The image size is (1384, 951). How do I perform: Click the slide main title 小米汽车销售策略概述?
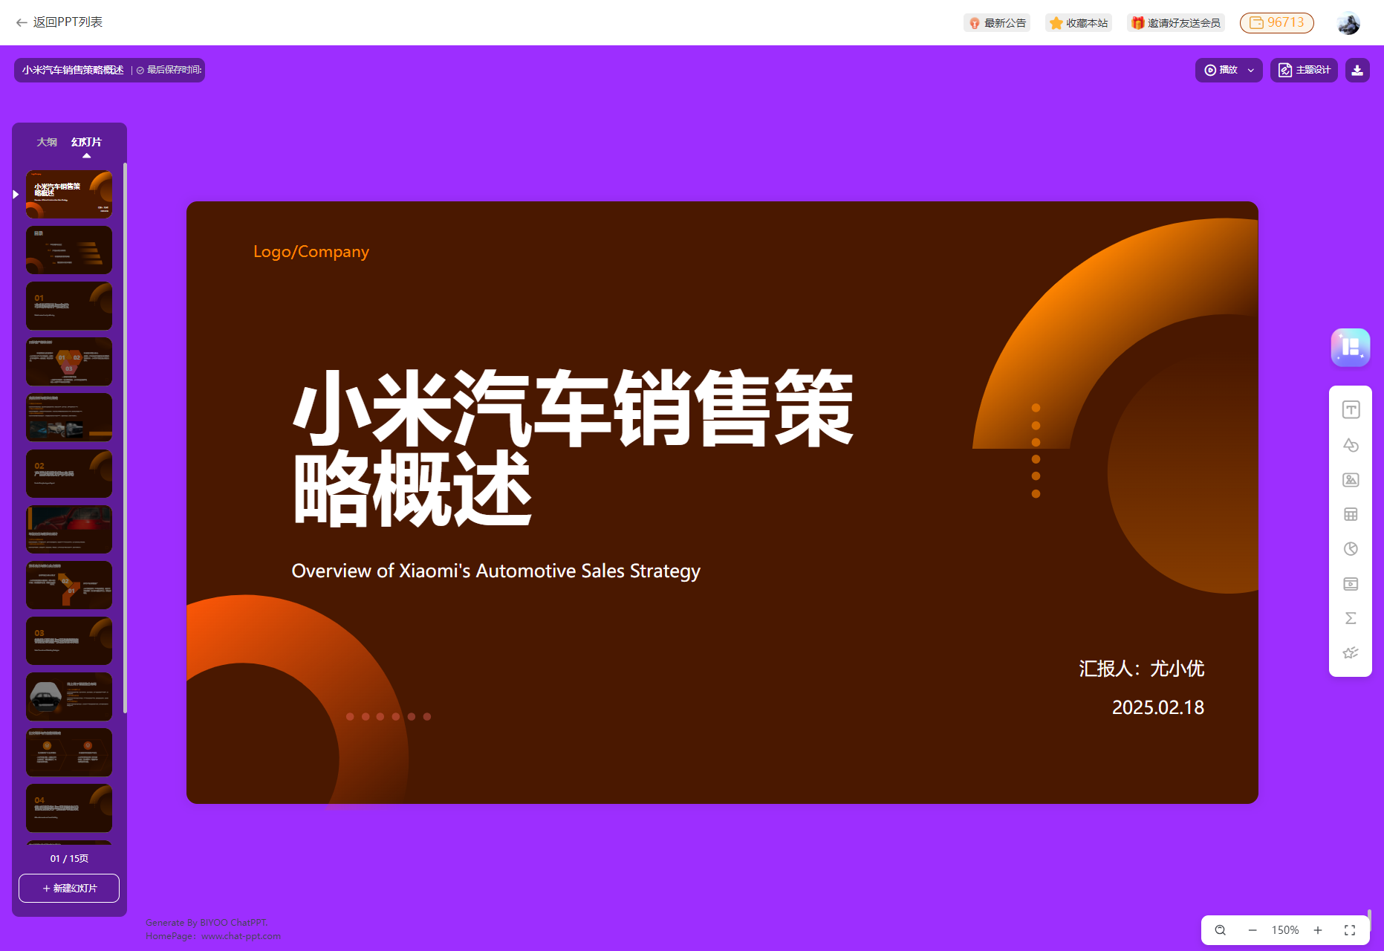tap(573, 449)
